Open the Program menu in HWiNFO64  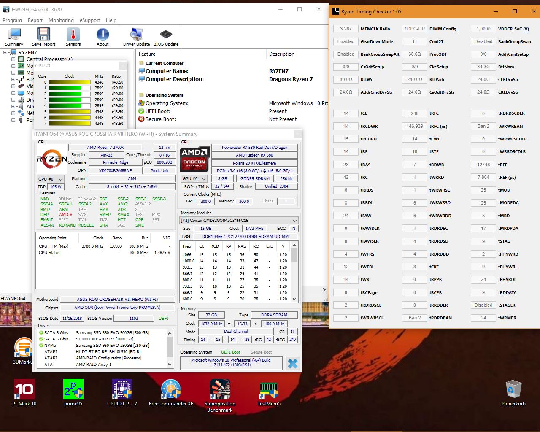(12, 20)
